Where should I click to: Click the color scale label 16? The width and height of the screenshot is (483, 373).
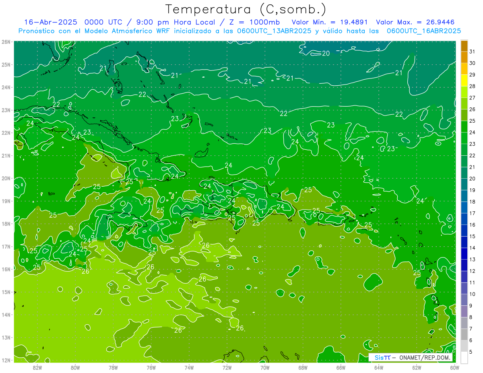pyautogui.click(x=473, y=225)
